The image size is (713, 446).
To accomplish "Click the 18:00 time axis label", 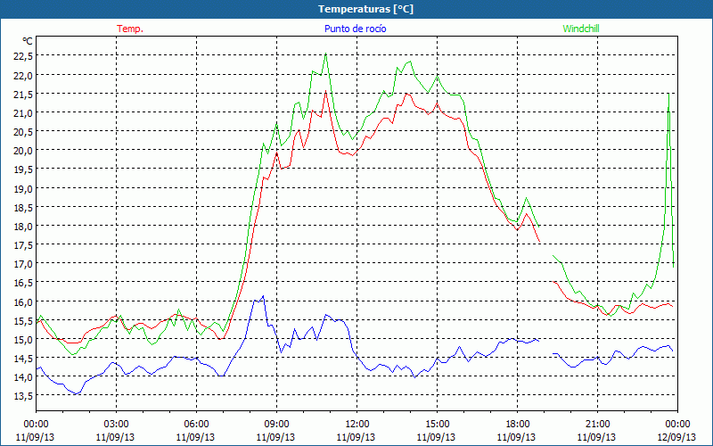I will [x=518, y=425].
